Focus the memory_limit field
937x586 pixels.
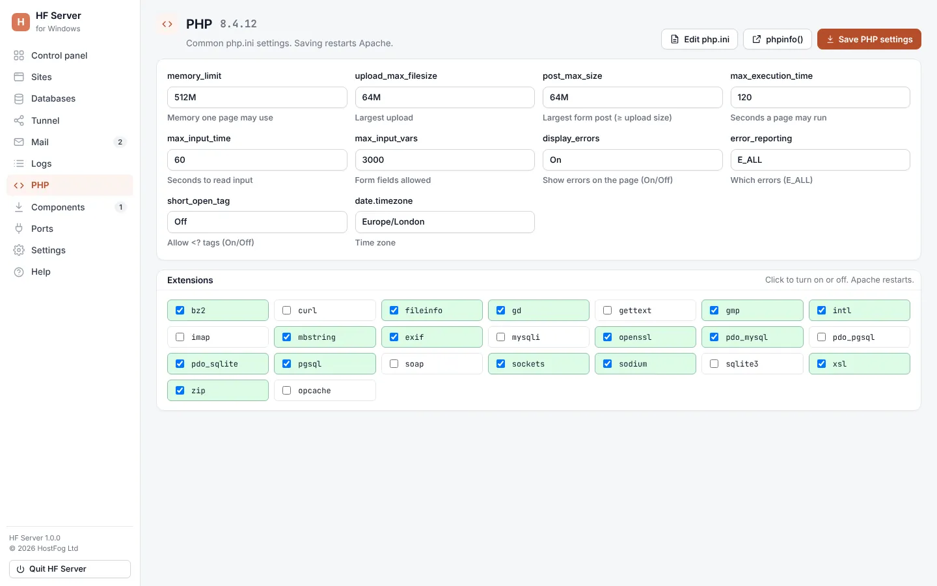click(257, 97)
